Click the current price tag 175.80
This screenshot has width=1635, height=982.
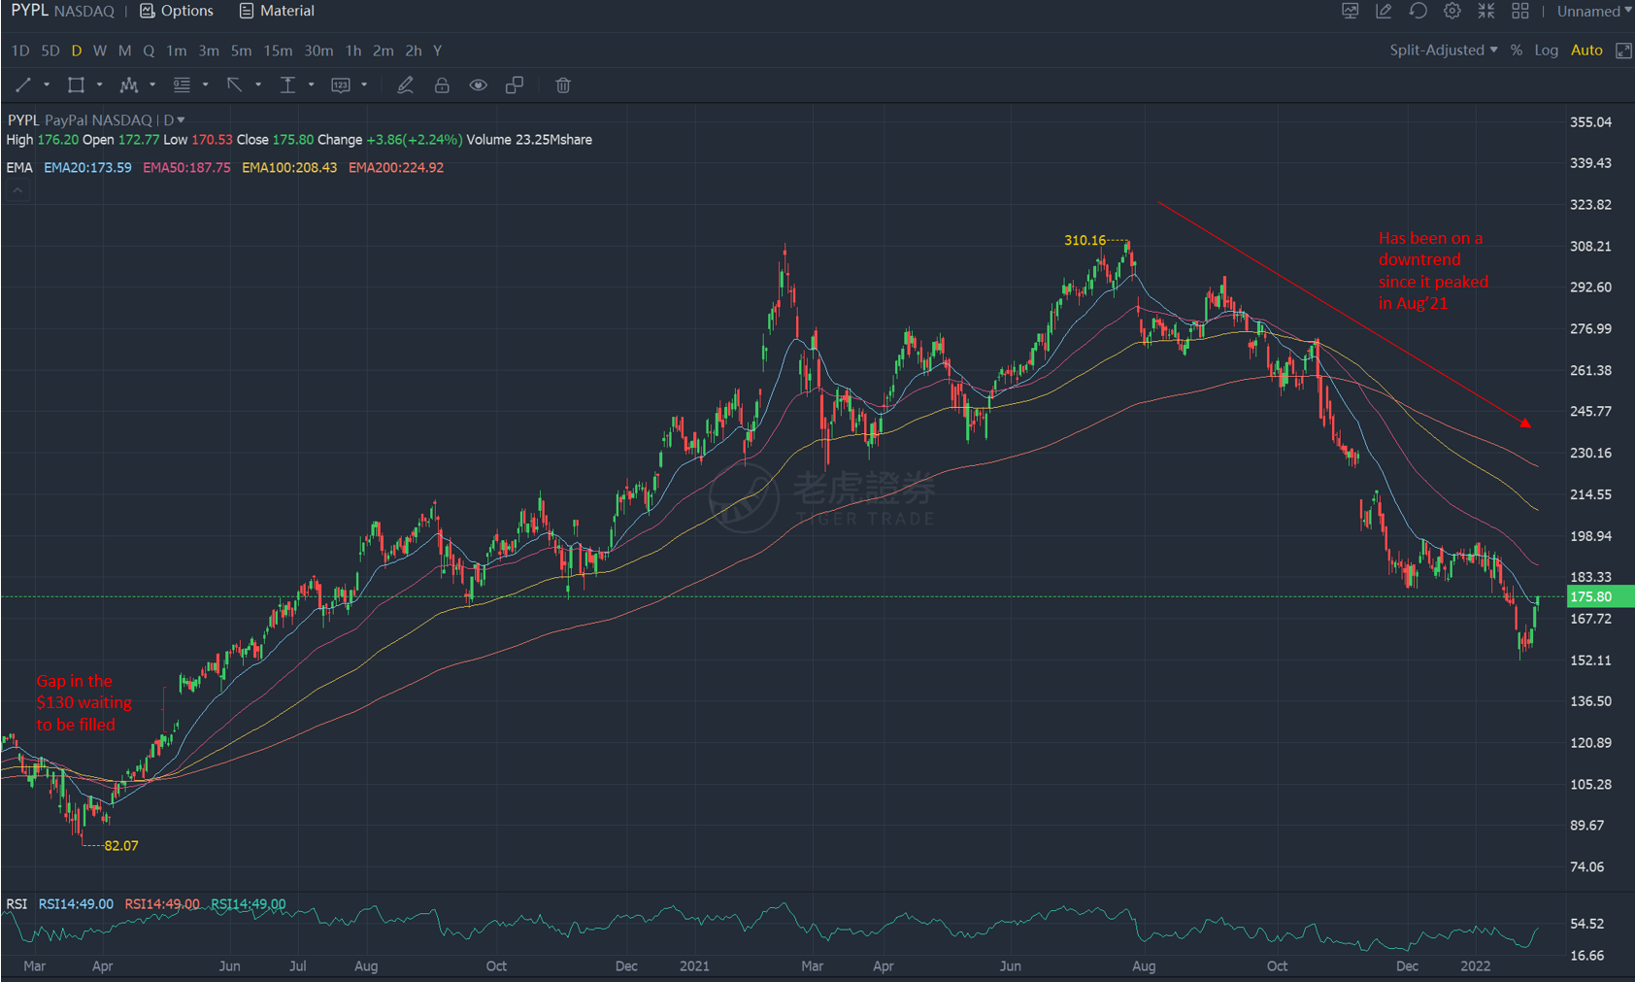click(1600, 597)
